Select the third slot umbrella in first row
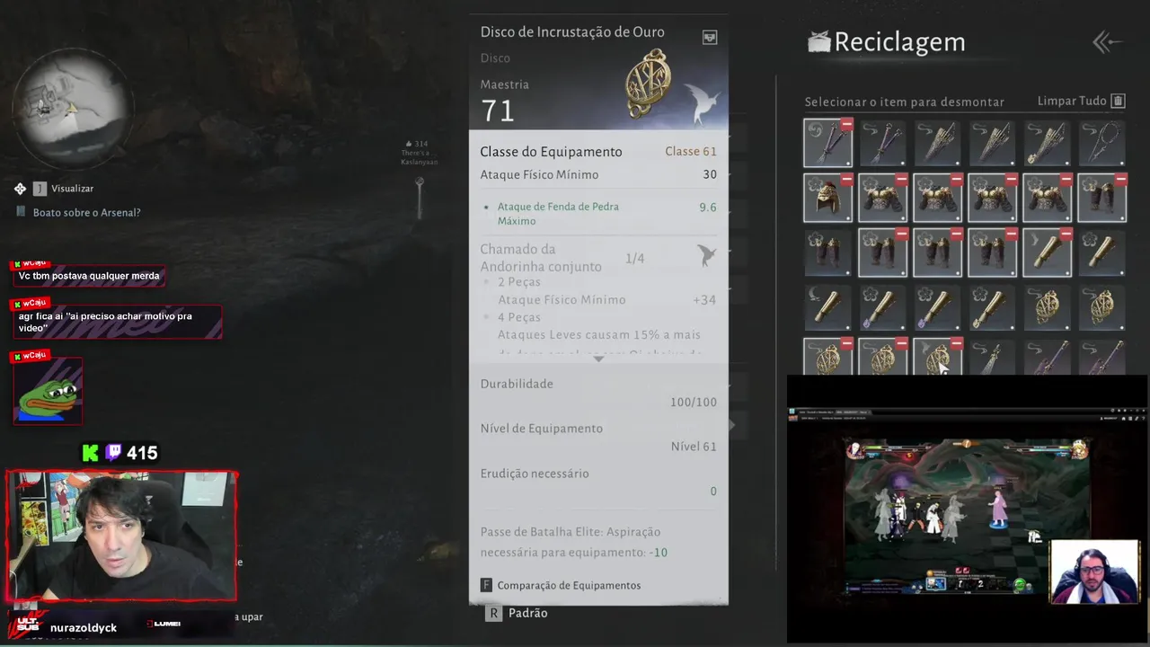The image size is (1150, 647). pyautogui.click(x=937, y=144)
